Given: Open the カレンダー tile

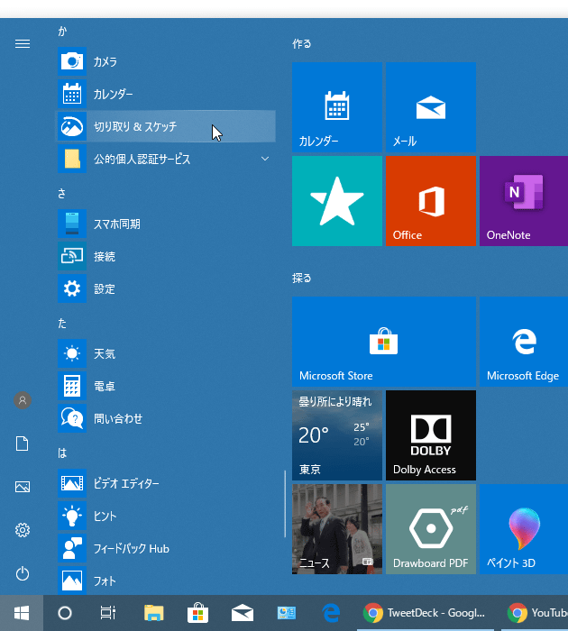Looking at the screenshot, I should tap(337, 107).
